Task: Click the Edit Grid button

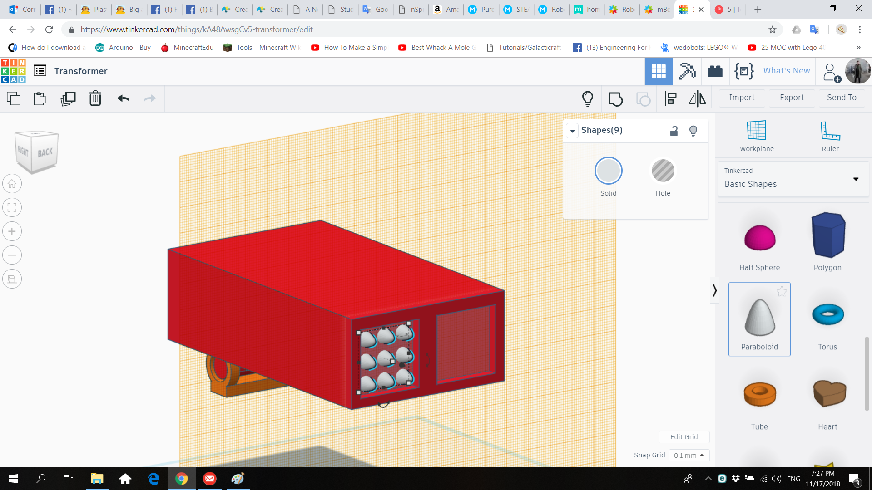Action: coord(684,437)
